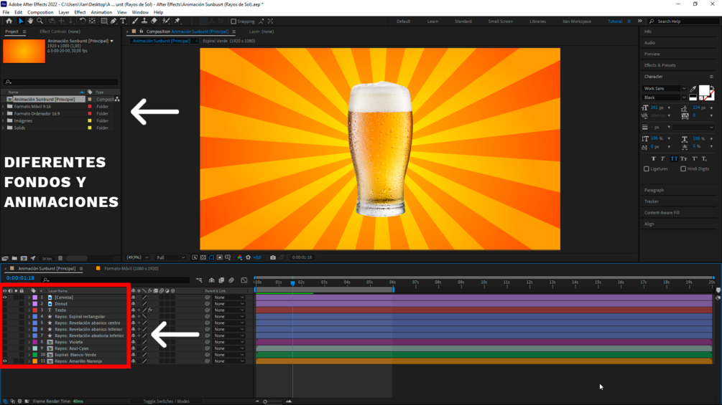The width and height of the screenshot is (722, 405).
Task: Hide the Rayos: Amarillo-Naranja layer eye toggle
Action: pos(5,361)
